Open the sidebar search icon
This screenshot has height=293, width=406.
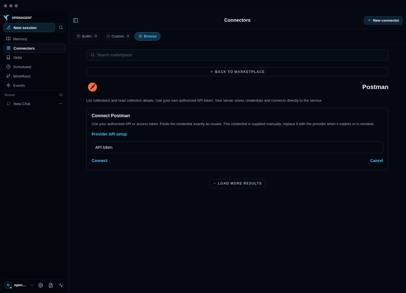click(x=61, y=28)
